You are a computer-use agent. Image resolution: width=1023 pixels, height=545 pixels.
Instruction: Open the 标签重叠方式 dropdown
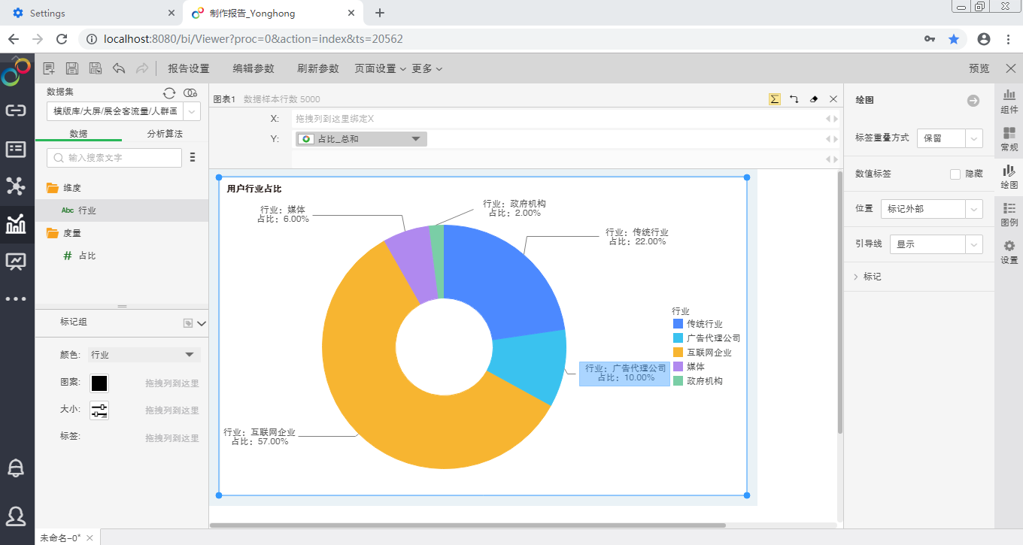[949, 138]
